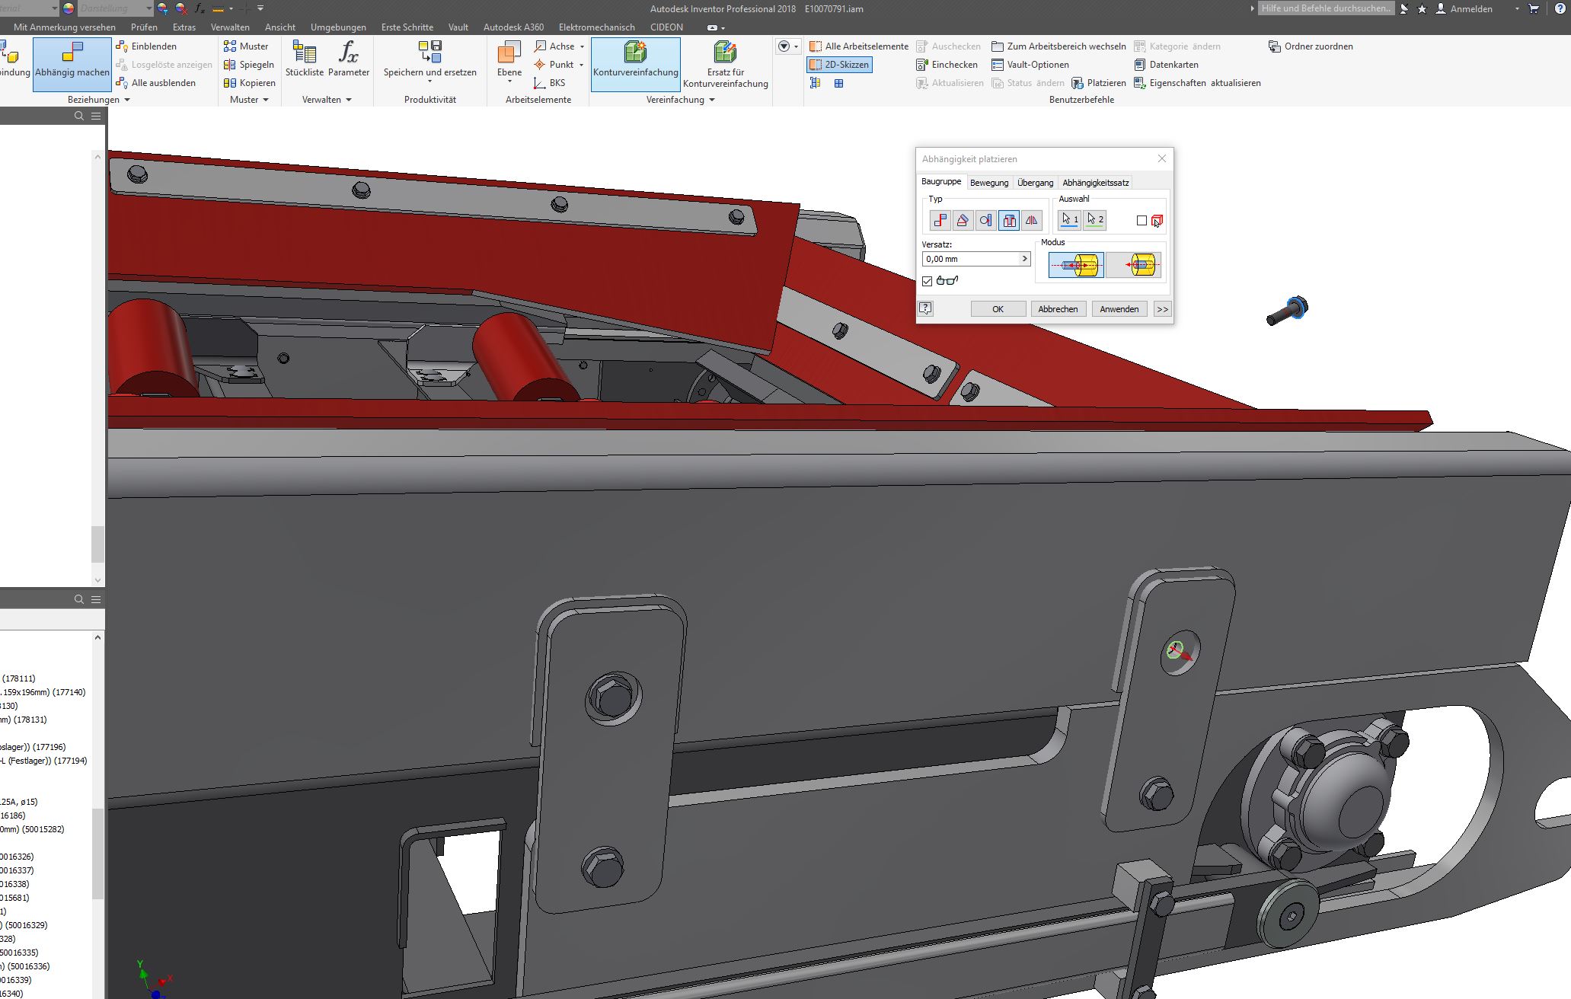This screenshot has height=999, width=1571.
Task: Toggle the preview glasses checkbox
Action: [927, 281]
